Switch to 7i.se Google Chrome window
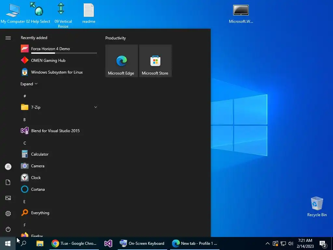Image resolution: width=333 pixels, height=250 pixels. click(x=74, y=243)
